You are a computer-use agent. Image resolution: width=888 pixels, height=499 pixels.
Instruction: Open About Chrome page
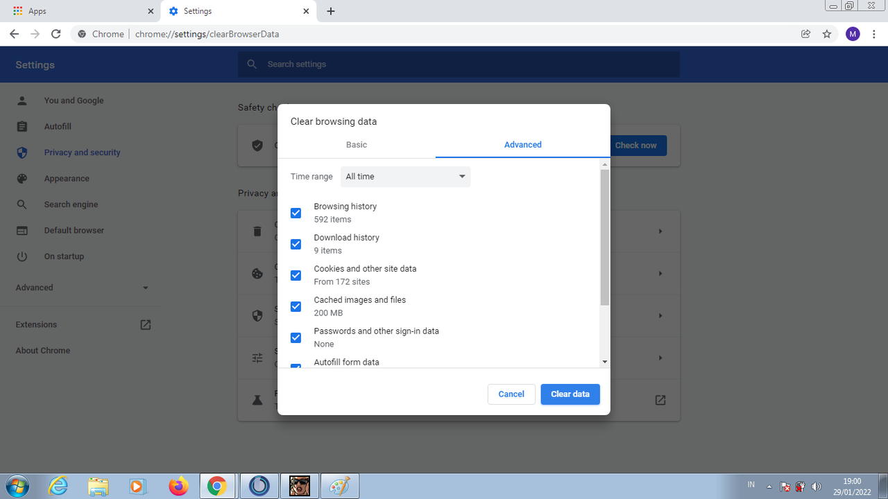pos(43,351)
